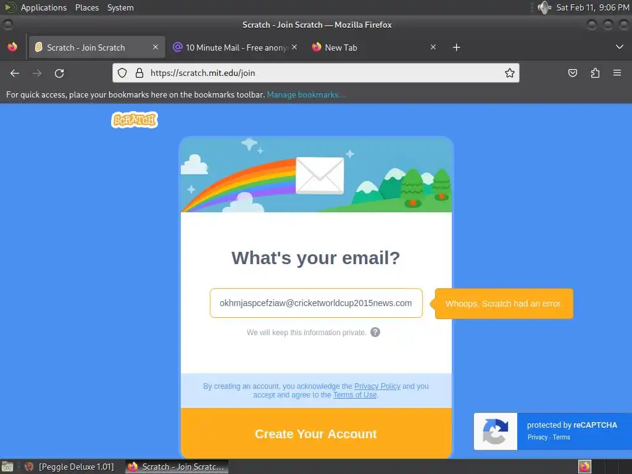
Task: Open the System menu
Action: point(120,7)
